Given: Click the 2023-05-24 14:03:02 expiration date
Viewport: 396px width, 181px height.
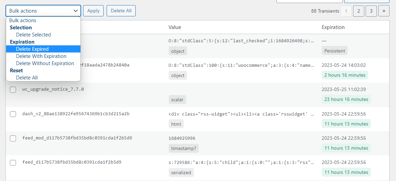Looking at the screenshot, I should click(344, 65).
